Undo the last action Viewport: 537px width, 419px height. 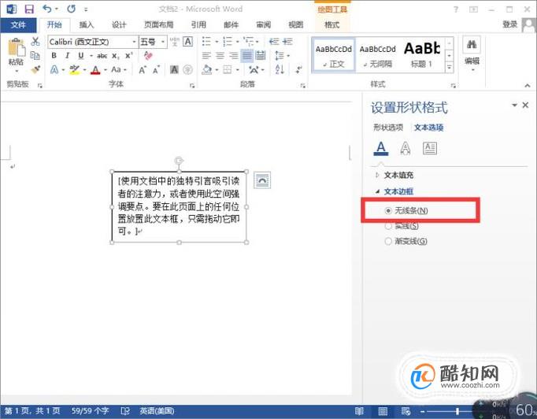[47, 9]
